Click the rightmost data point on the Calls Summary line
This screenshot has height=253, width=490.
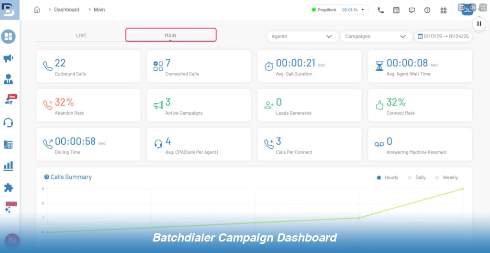pyautogui.click(x=463, y=188)
